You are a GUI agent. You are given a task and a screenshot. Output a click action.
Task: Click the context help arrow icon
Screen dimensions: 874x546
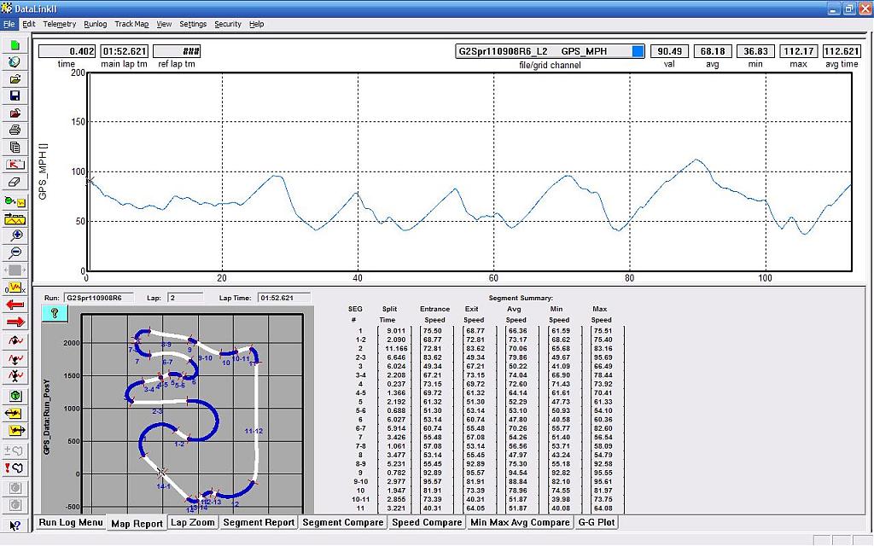15,526
